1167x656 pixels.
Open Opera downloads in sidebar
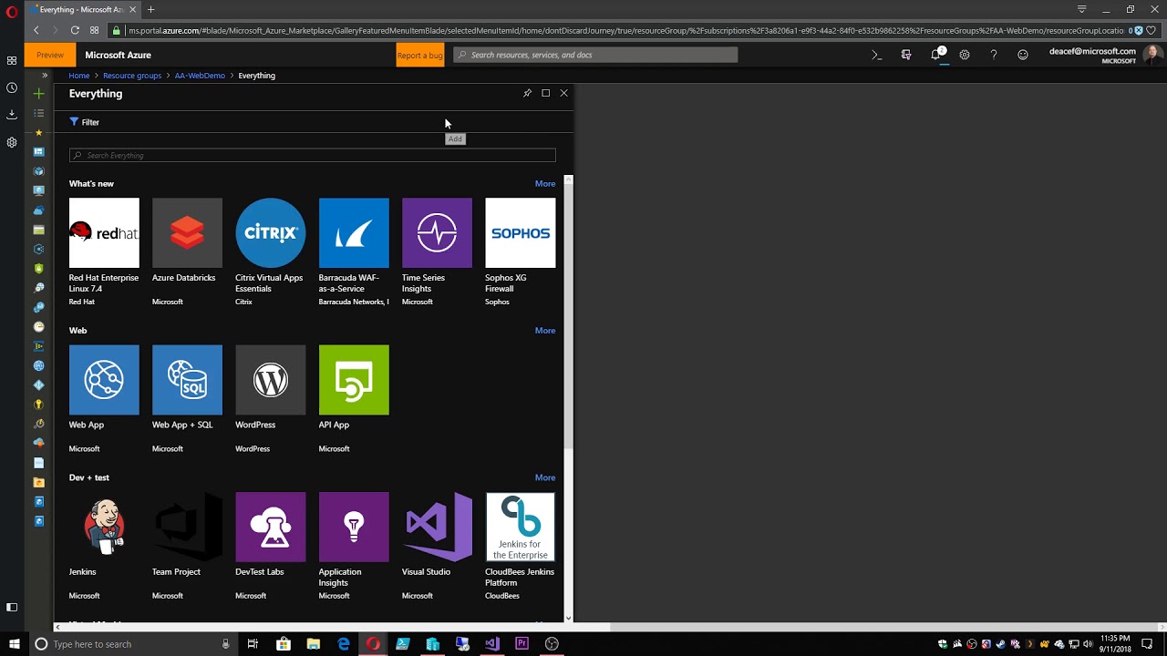[x=12, y=115]
